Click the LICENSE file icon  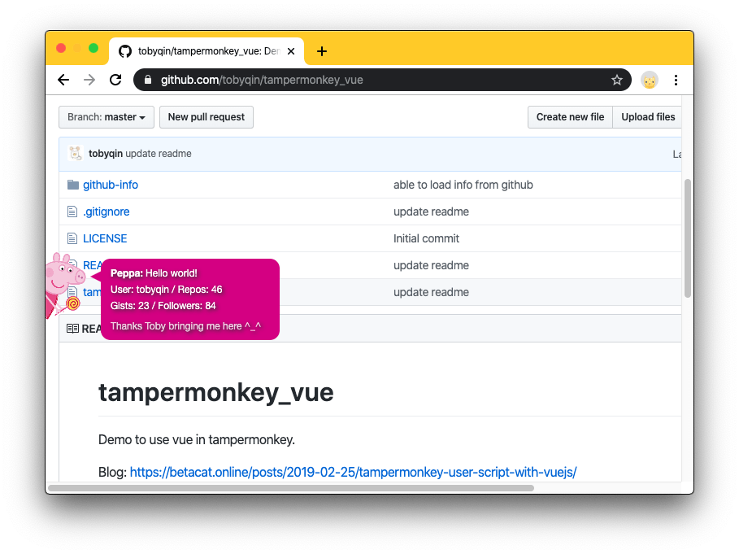coord(72,238)
